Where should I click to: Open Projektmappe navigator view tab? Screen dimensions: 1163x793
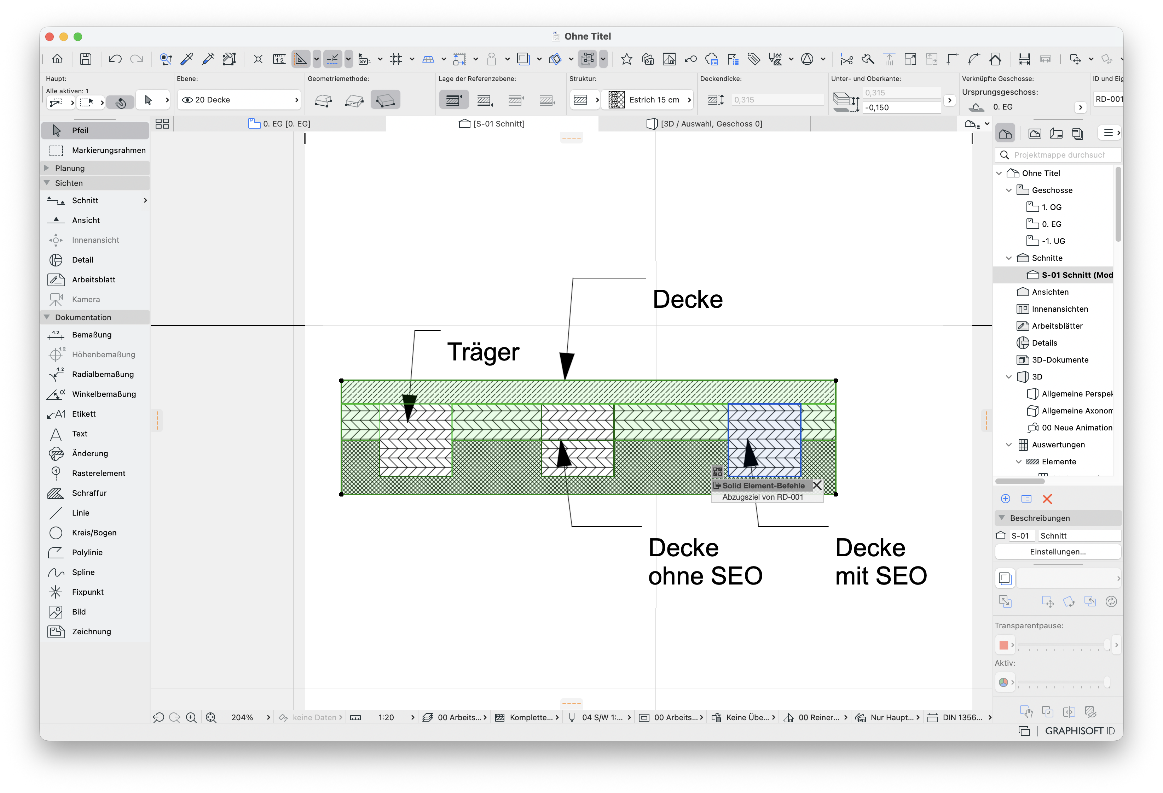coord(1005,133)
